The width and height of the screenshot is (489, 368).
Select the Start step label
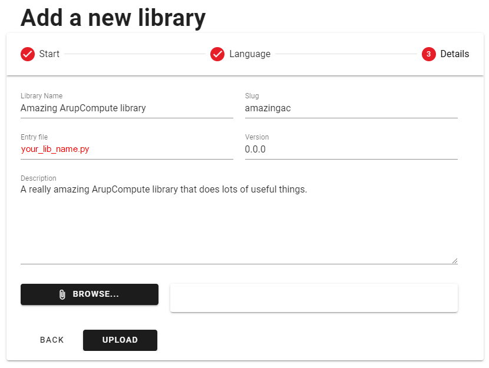coord(49,54)
